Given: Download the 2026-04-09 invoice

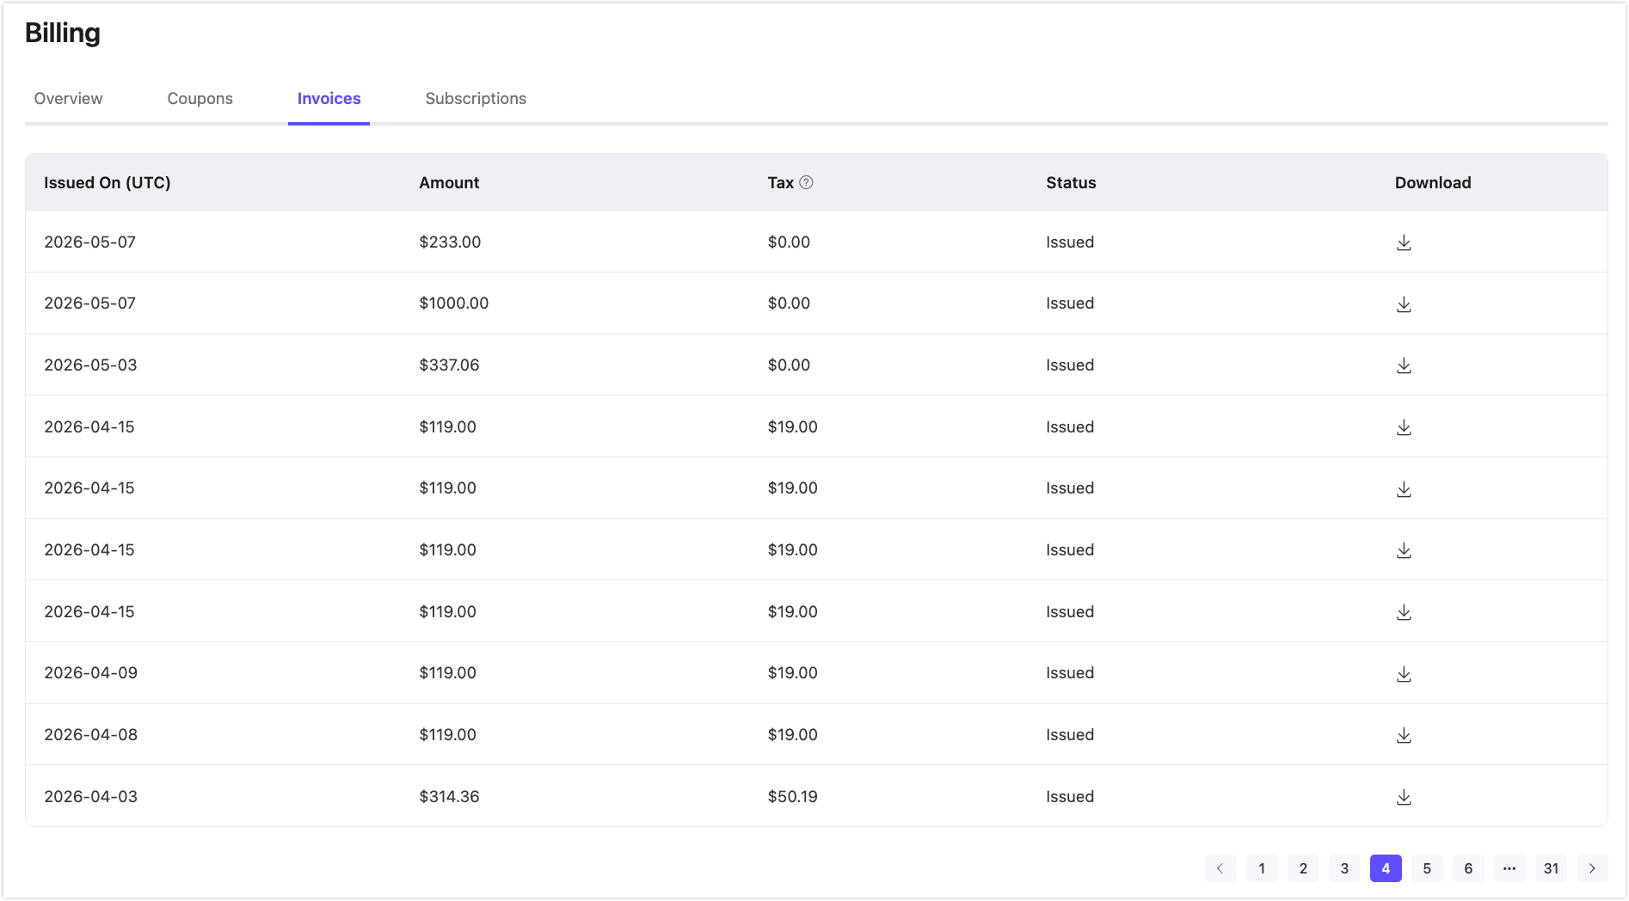Looking at the screenshot, I should (x=1404, y=674).
